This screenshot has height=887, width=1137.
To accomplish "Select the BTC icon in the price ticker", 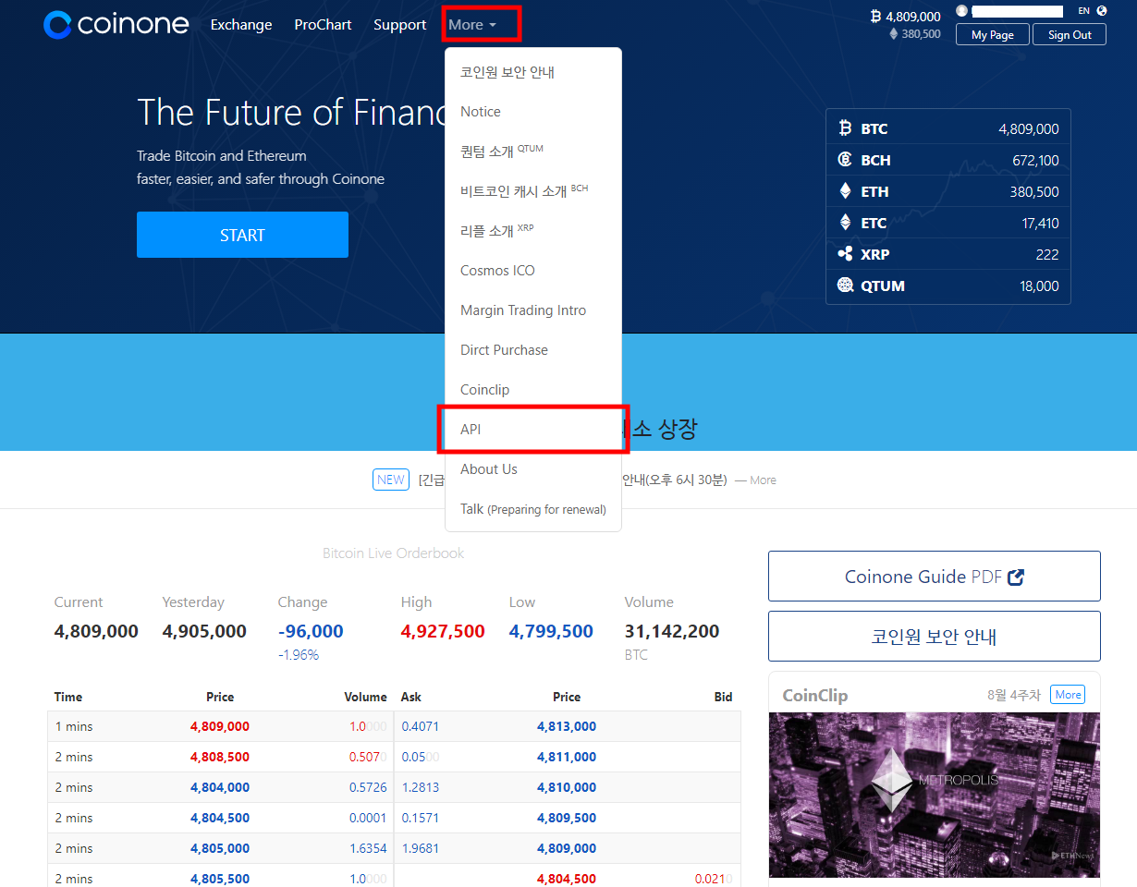I will click(844, 128).
